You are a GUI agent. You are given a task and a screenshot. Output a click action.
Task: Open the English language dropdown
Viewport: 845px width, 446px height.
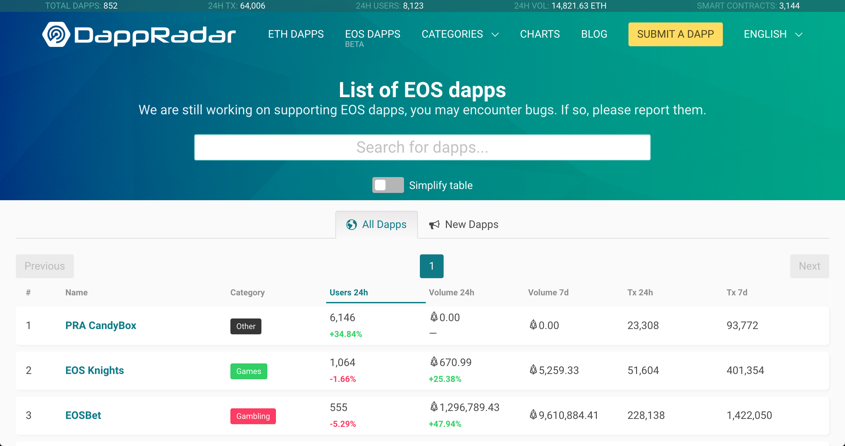[773, 34]
